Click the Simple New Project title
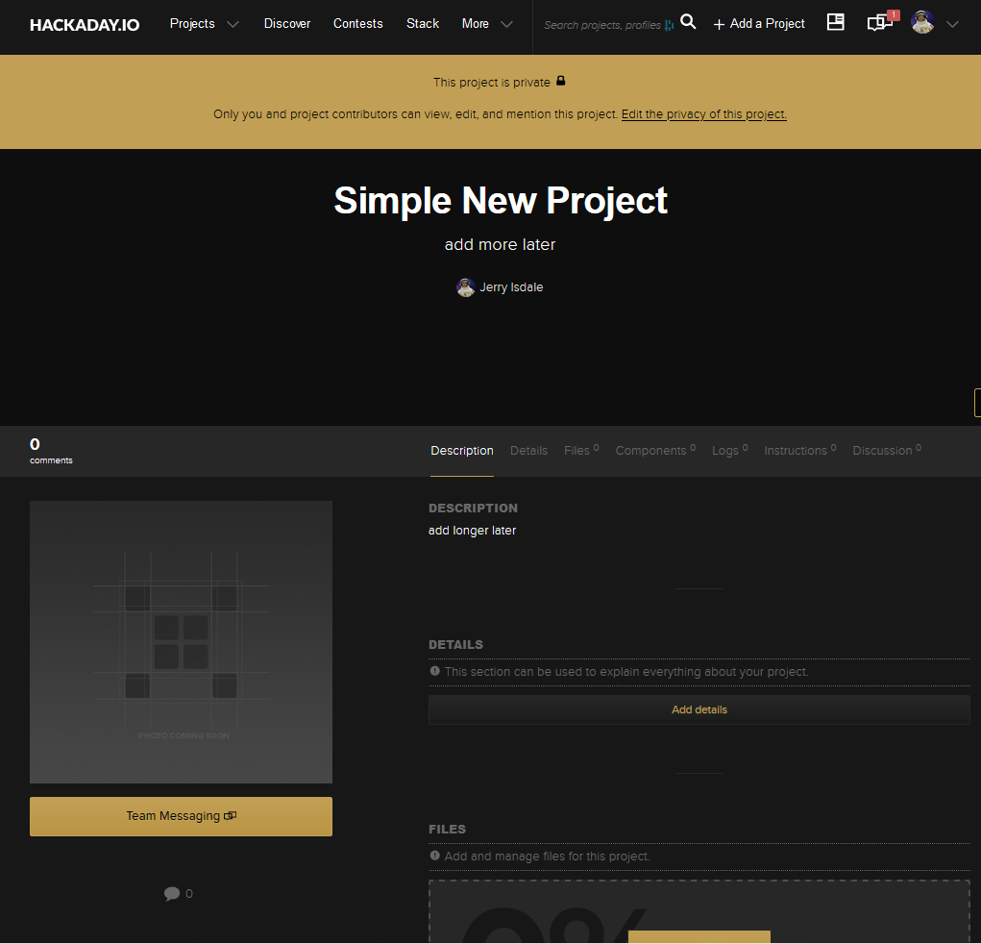The height and width of the screenshot is (944, 981). pyautogui.click(x=501, y=201)
